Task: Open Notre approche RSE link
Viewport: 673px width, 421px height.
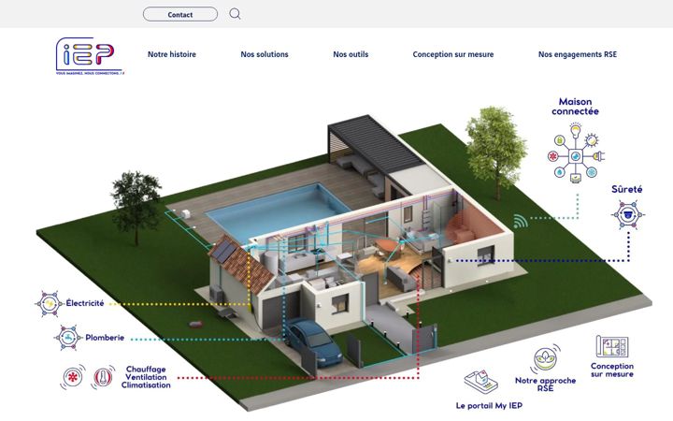Action: click(x=546, y=385)
